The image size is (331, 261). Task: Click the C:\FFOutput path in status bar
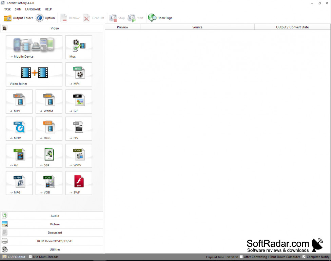tap(17, 257)
